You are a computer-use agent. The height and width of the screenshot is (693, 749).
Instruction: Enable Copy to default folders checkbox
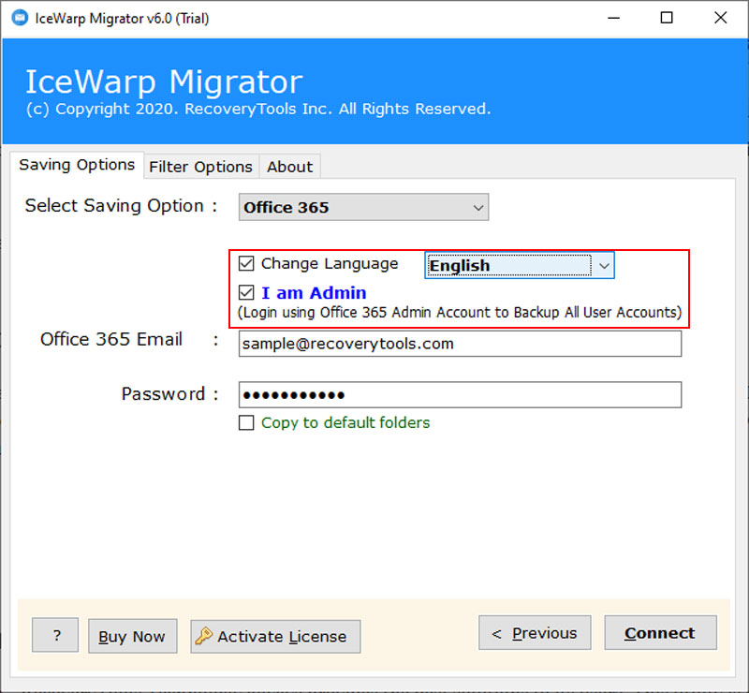[246, 423]
